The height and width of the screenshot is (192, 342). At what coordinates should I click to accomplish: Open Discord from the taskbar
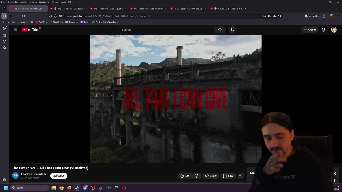(x=85, y=188)
